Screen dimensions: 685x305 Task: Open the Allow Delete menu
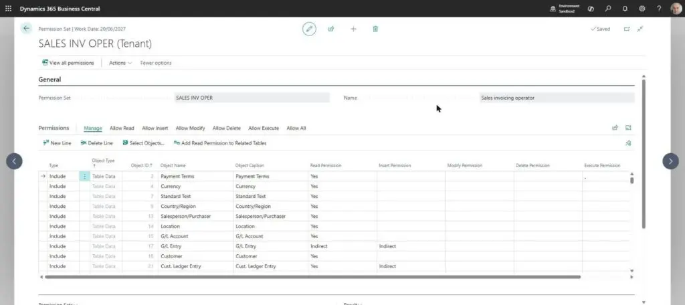click(227, 128)
